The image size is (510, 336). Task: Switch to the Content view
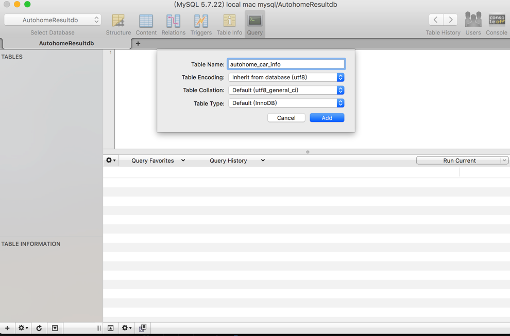tap(146, 25)
